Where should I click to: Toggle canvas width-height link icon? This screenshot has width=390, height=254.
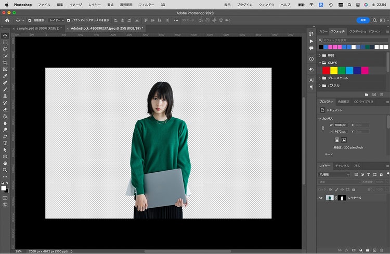point(323,128)
